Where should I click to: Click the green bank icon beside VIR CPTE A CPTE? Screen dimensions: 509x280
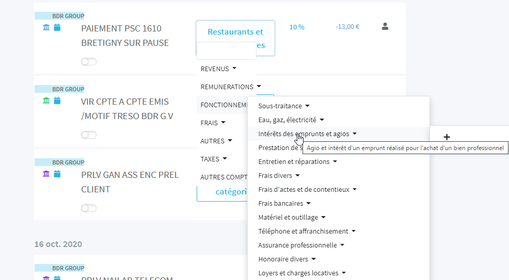(46, 101)
